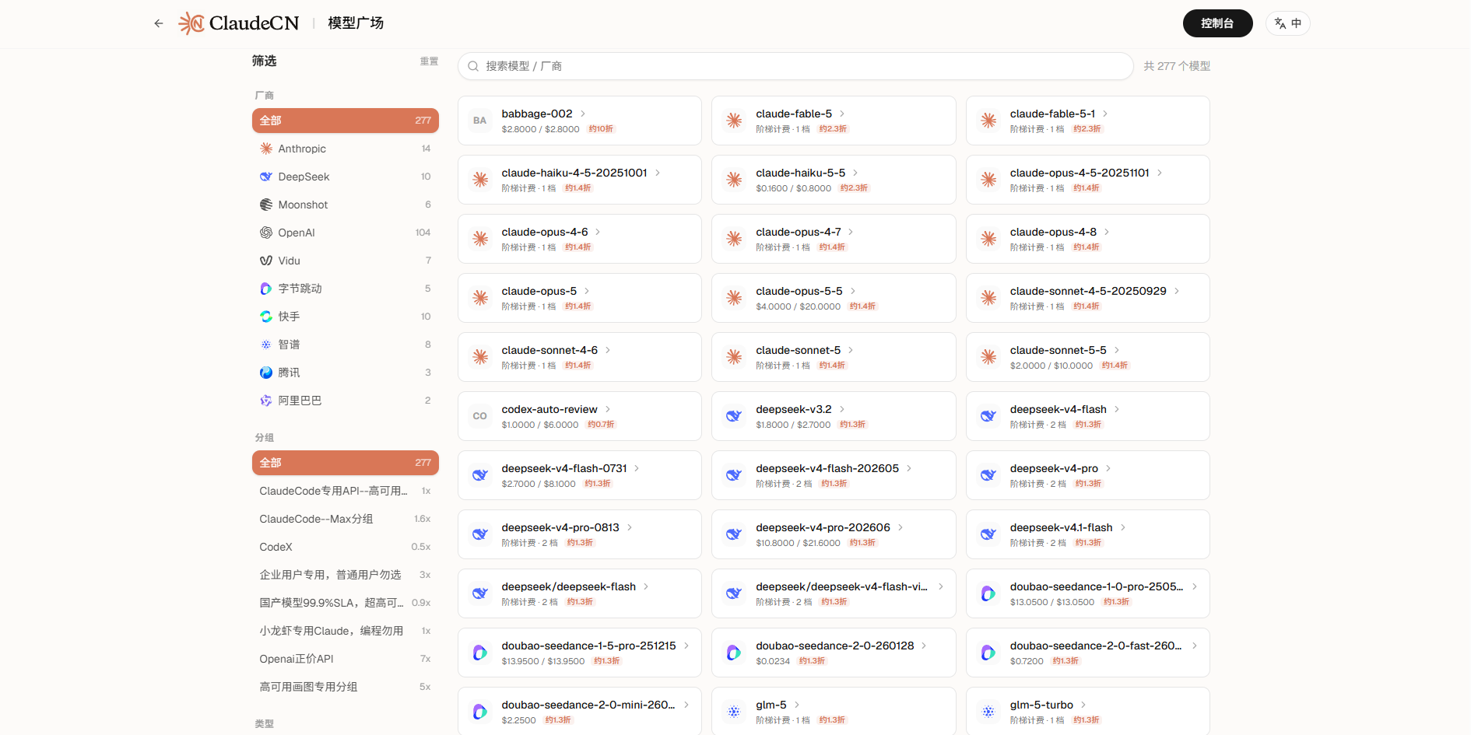Click the glm-5 card icon
Image resolution: width=1471 pixels, height=735 pixels.
tap(734, 712)
